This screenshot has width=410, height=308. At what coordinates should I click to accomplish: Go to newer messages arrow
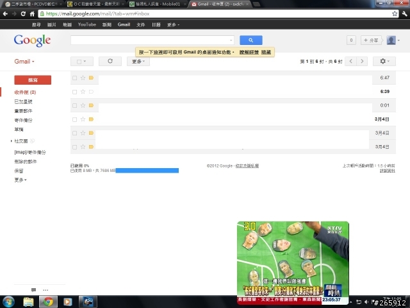[x=350, y=62]
